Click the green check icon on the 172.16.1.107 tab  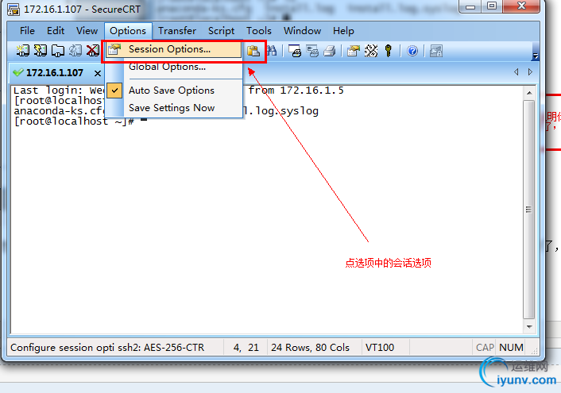coord(18,72)
